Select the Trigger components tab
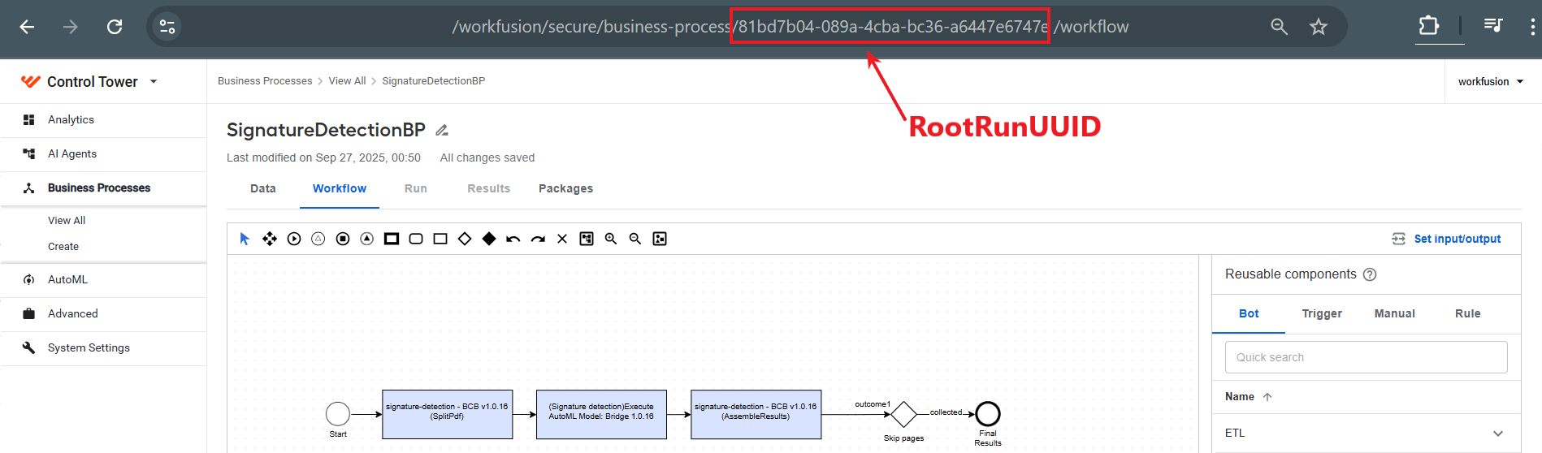The image size is (1542, 453). point(1322,314)
